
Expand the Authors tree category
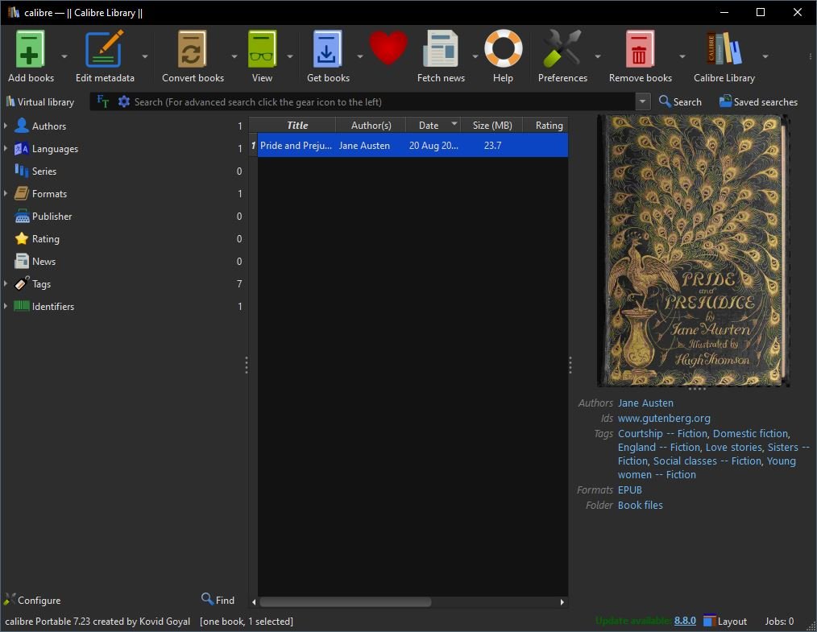pyautogui.click(x=6, y=126)
